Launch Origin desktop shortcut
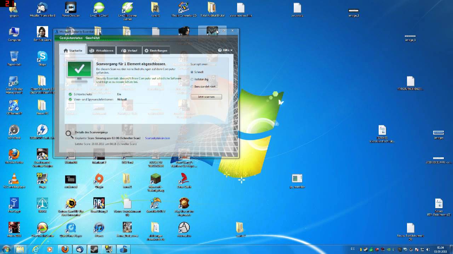 tap(99, 181)
